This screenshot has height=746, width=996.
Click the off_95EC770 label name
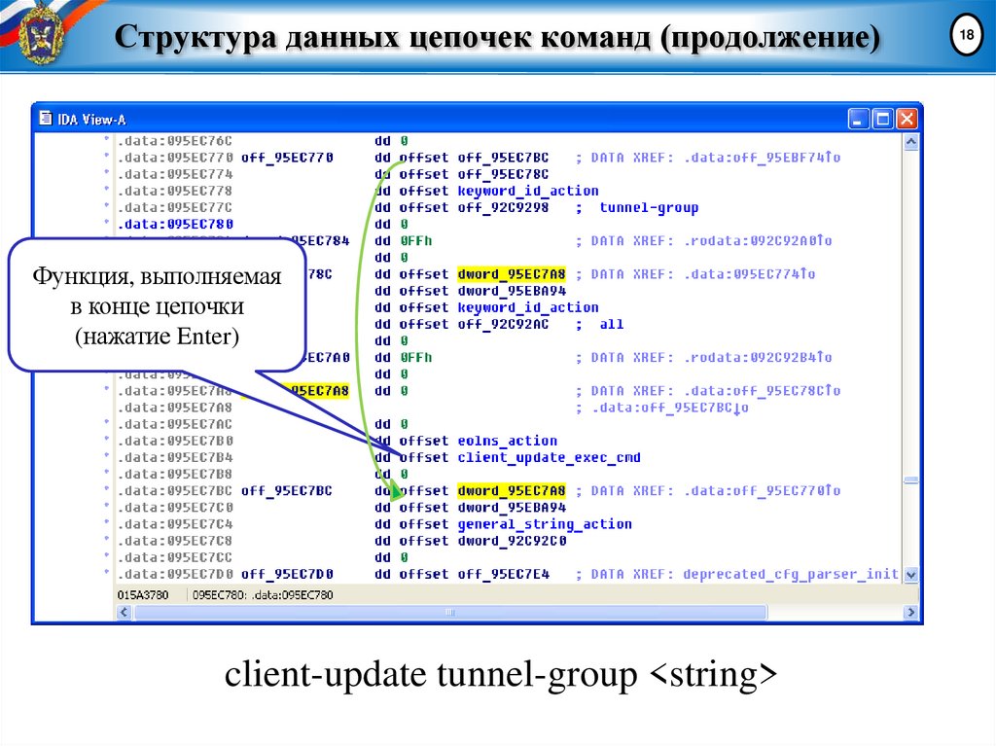tap(287, 157)
